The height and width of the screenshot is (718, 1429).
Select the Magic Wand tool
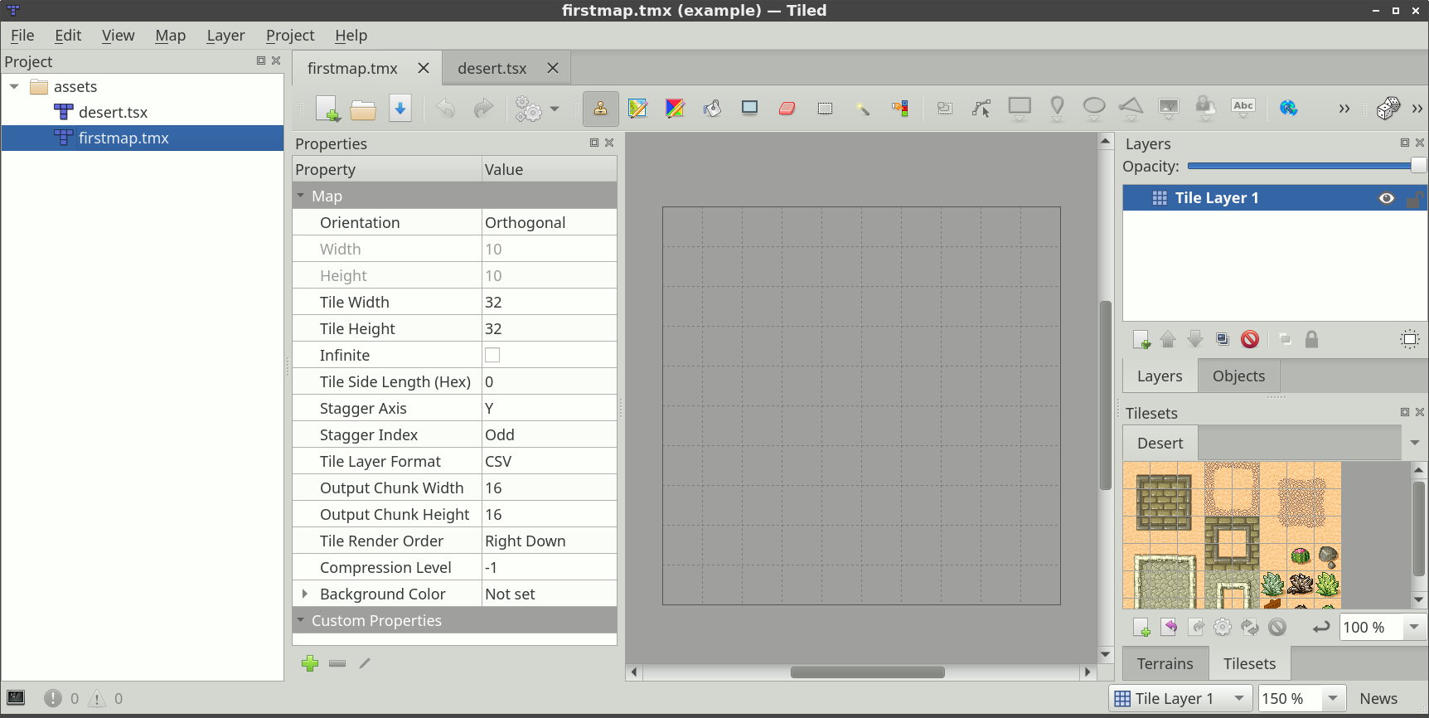[x=863, y=109]
